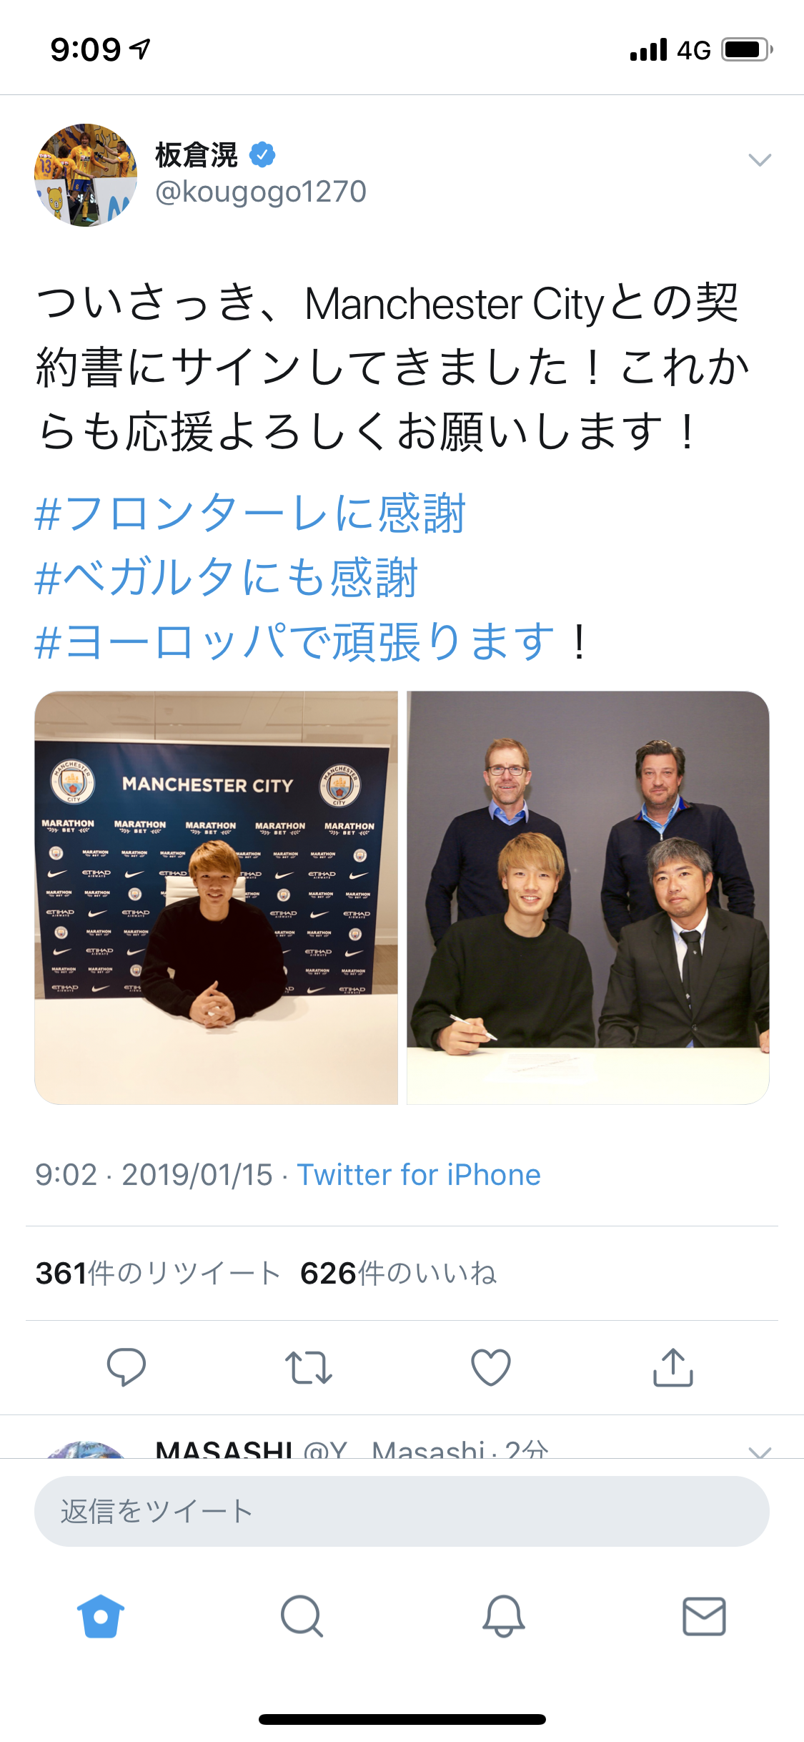
Task: View the contract signing group photo
Action: click(588, 897)
